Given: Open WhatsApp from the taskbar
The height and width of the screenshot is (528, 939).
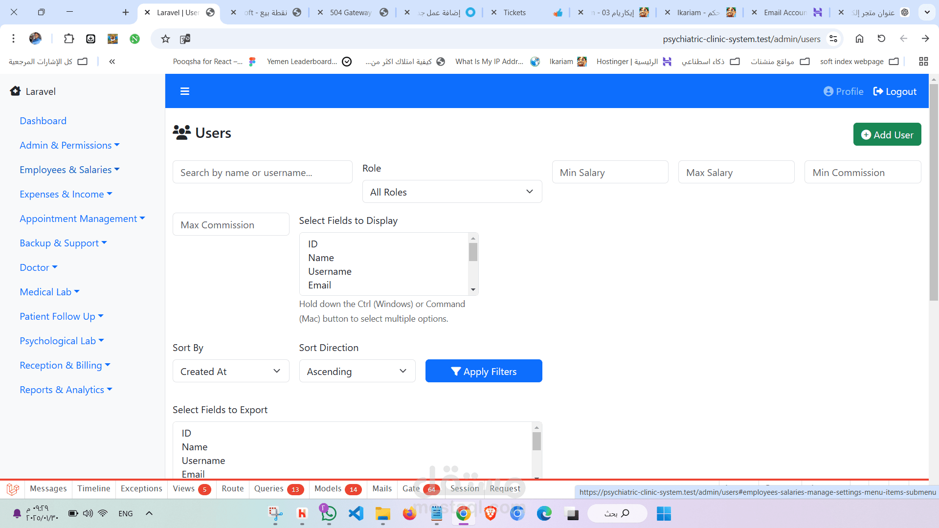Looking at the screenshot, I should click(x=329, y=513).
